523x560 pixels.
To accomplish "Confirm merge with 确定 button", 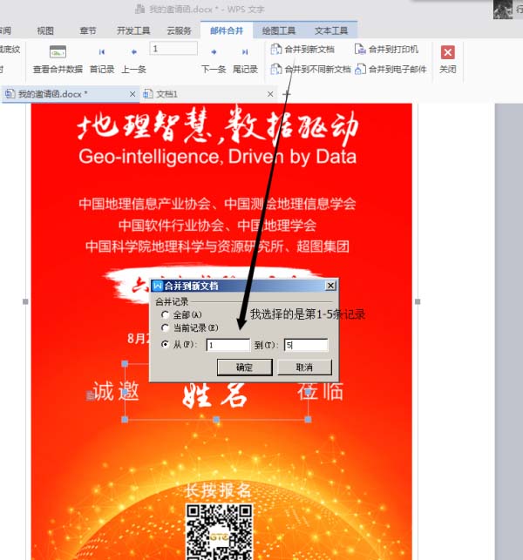I will point(245,368).
